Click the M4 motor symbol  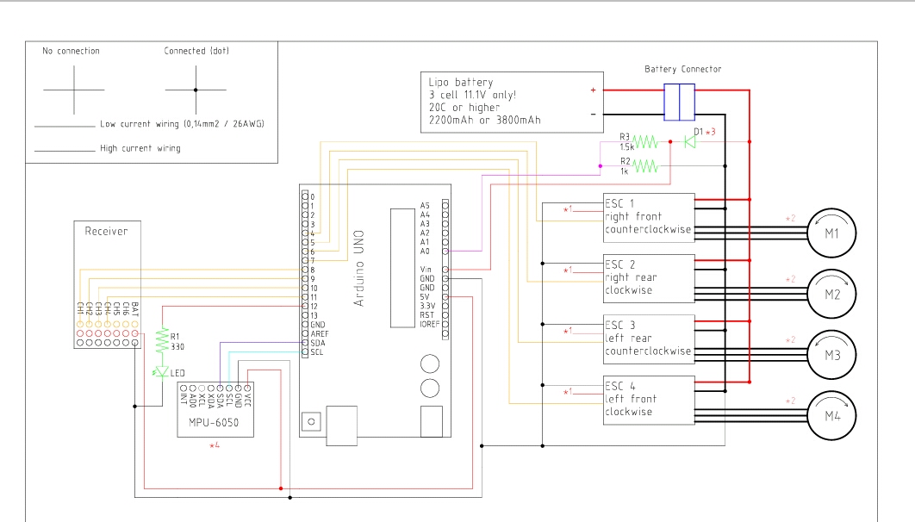coord(831,416)
